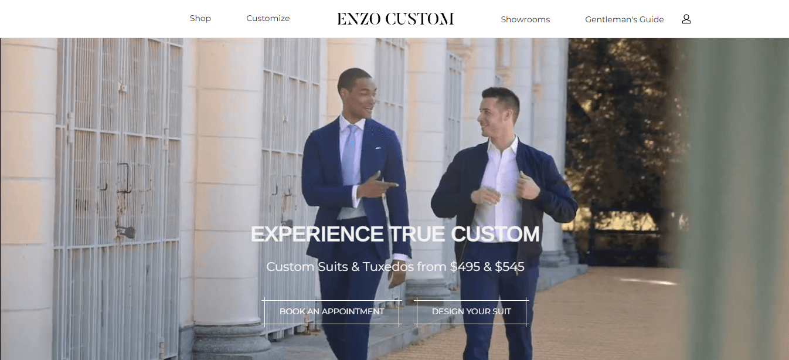Open the Gentleman's Guide link
The height and width of the screenshot is (360, 789).
coord(624,19)
